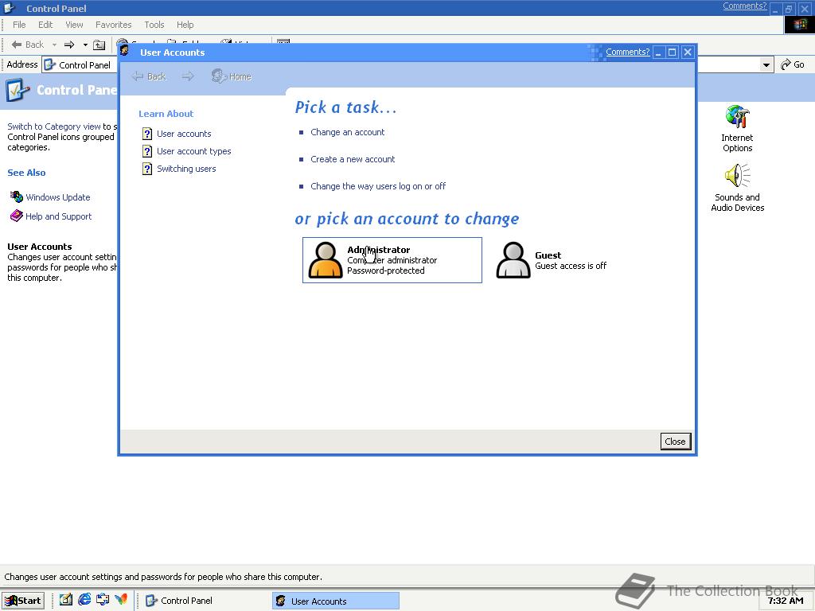This screenshot has height=611, width=815.
Task: Click the User Accounts title bar icon
Action: coord(124,50)
